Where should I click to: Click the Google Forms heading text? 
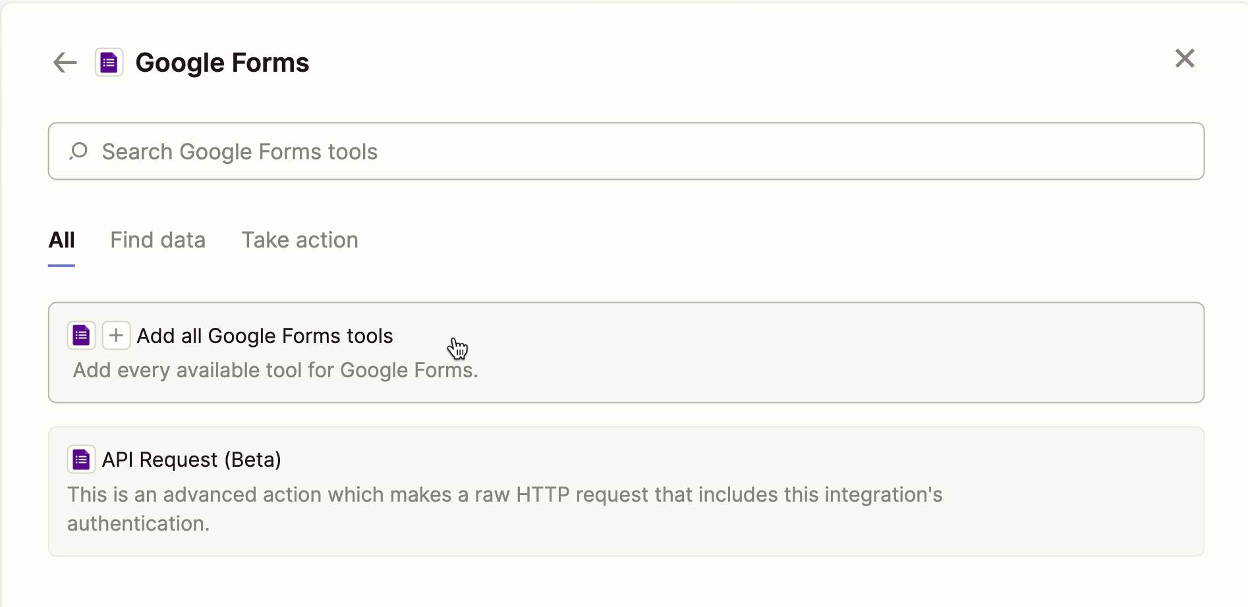point(222,63)
